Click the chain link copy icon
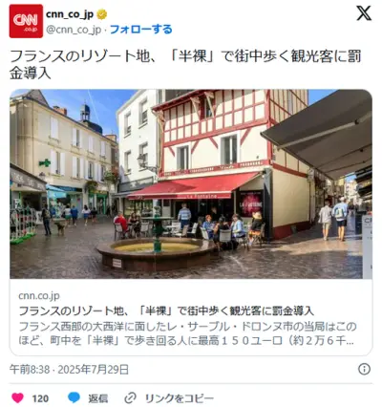This screenshot has height=407, width=382. coord(130,398)
